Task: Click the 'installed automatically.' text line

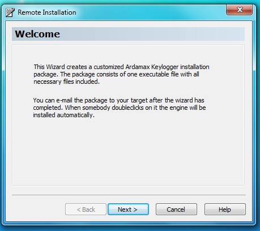Action: (63, 115)
